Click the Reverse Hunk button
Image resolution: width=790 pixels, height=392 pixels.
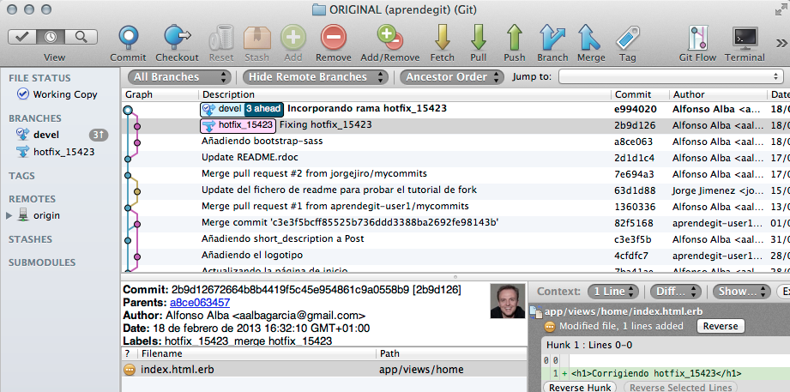click(578, 388)
